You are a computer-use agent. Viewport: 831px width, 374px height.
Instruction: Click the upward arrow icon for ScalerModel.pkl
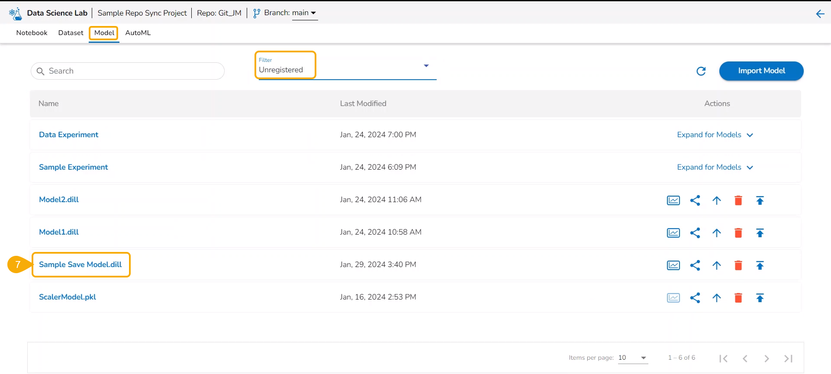pyautogui.click(x=716, y=298)
